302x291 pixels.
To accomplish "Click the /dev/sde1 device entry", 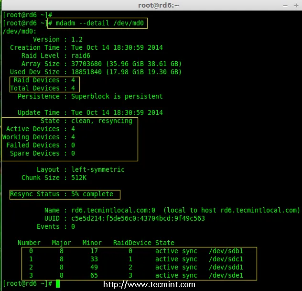I will coord(226,275).
